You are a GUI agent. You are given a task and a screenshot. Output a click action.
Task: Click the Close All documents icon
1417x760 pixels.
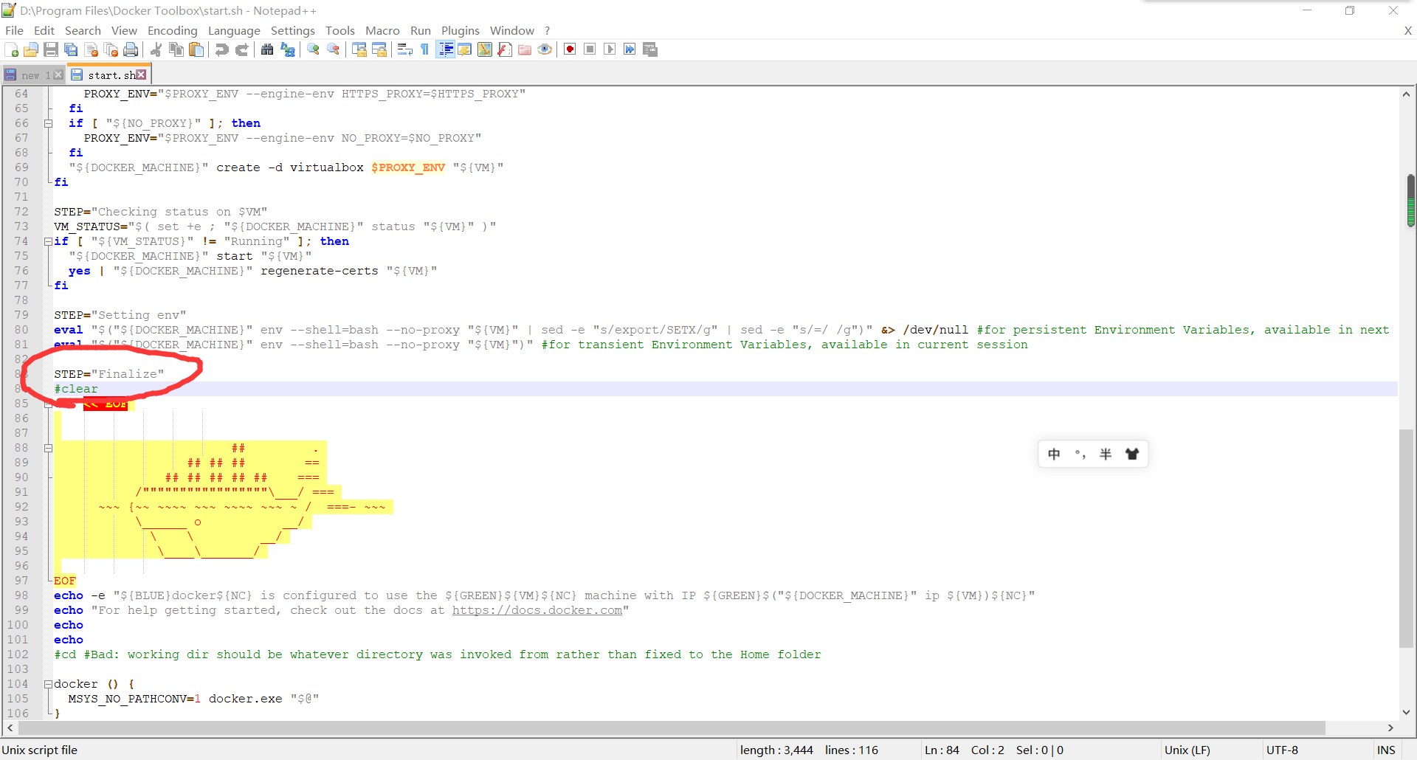point(111,49)
